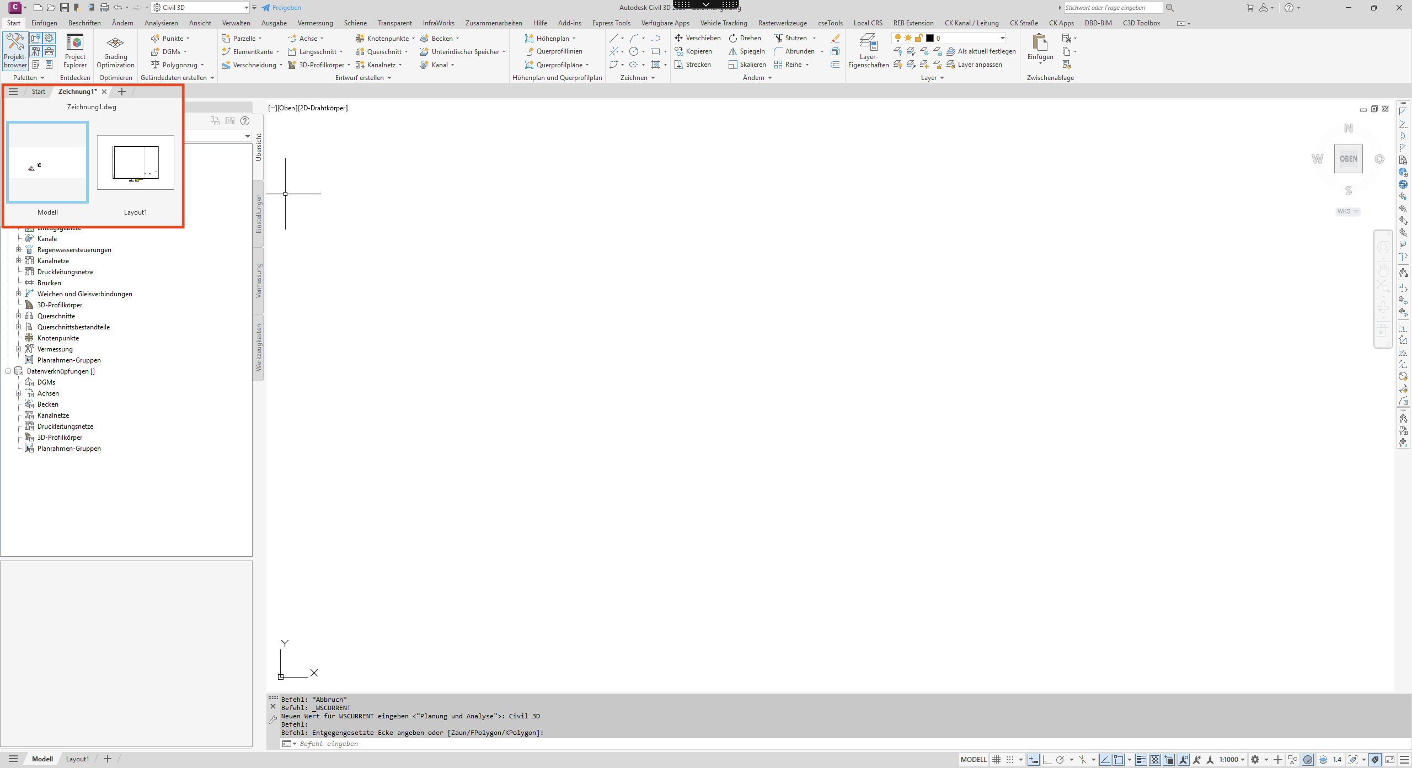Screen dimensions: 1412x768
Task: Switch to the Analysieren ribbon tab
Action: pos(161,23)
